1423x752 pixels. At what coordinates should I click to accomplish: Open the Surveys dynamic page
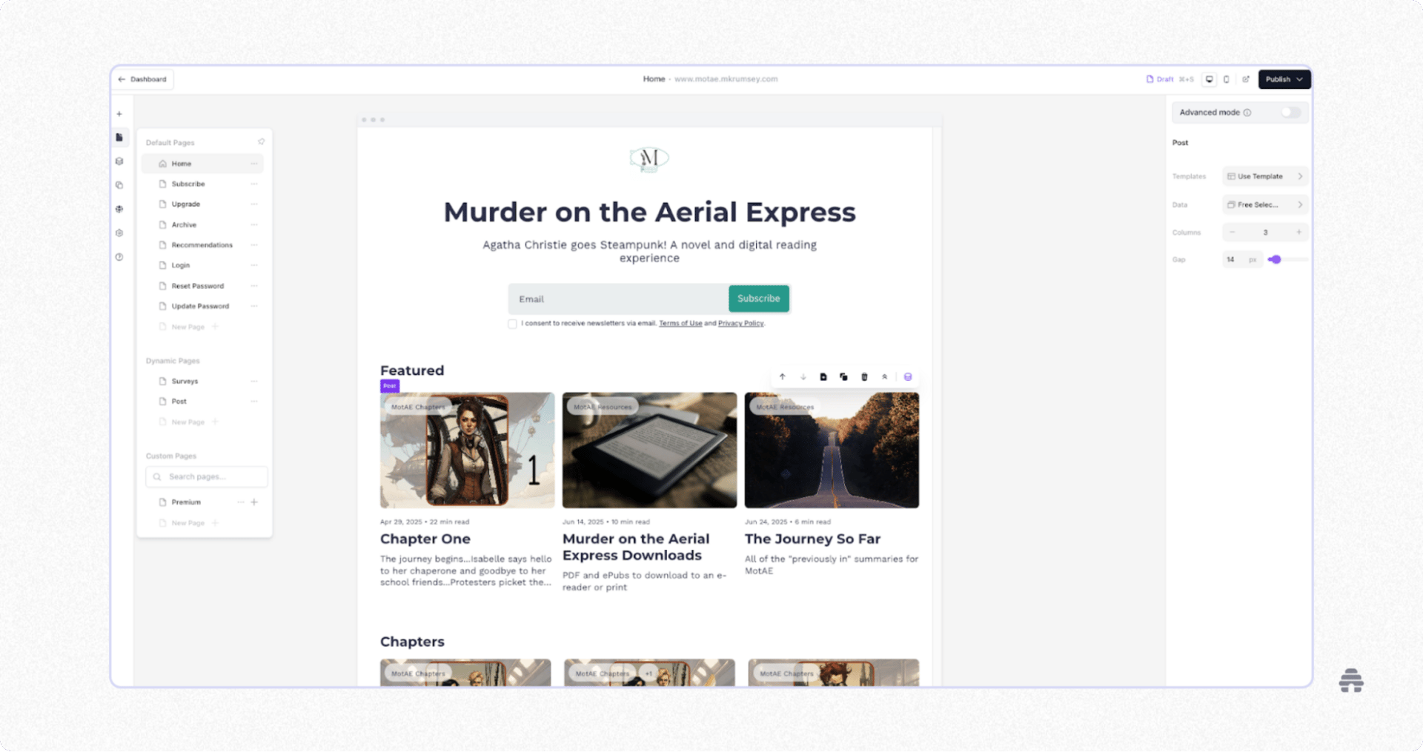[x=184, y=381]
